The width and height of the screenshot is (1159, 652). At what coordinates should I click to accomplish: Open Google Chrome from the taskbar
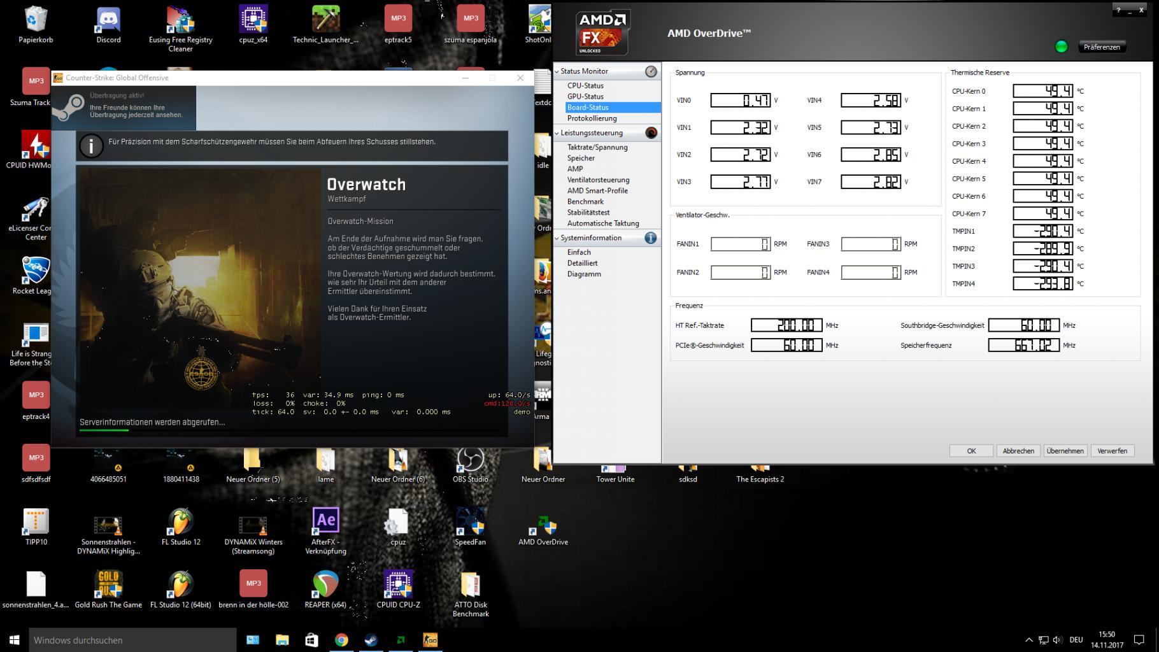click(341, 640)
